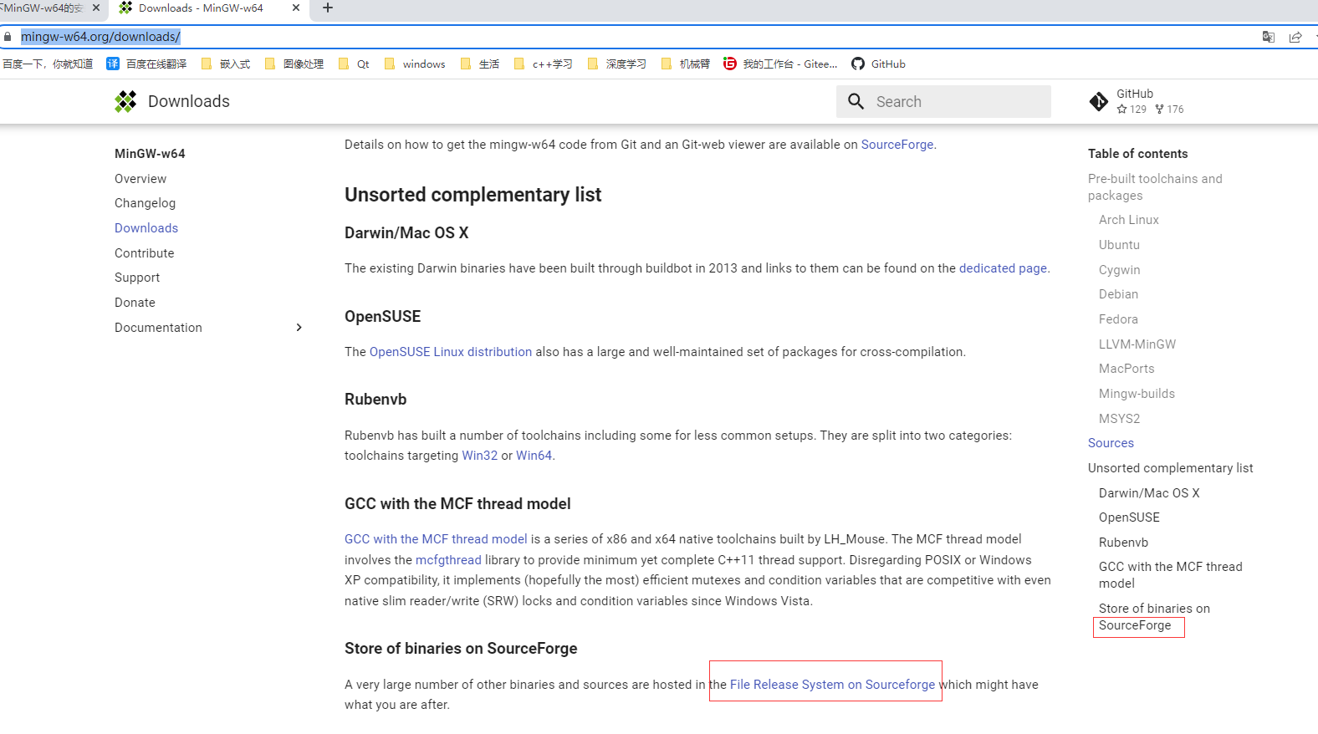The image size is (1318, 734).
Task: Jump to GCC with MCF thread model in contents
Action: pyautogui.click(x=1170, y=575)
